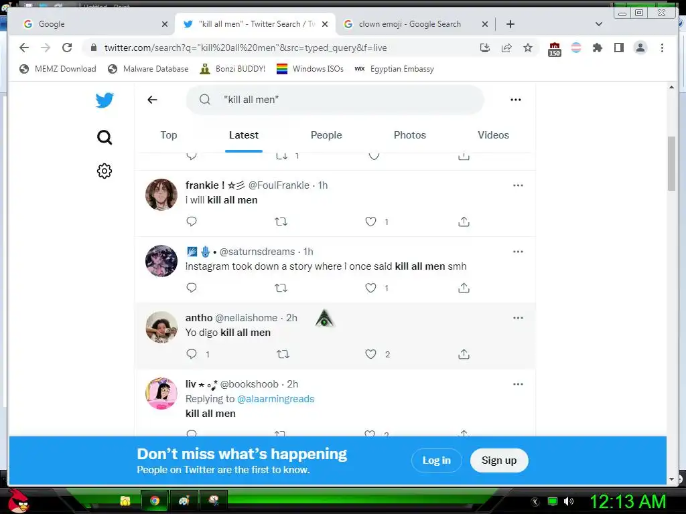This screenshot has height=514, width=686.
Task: Click the volume speaker tray icon
Action: point(569,501)
